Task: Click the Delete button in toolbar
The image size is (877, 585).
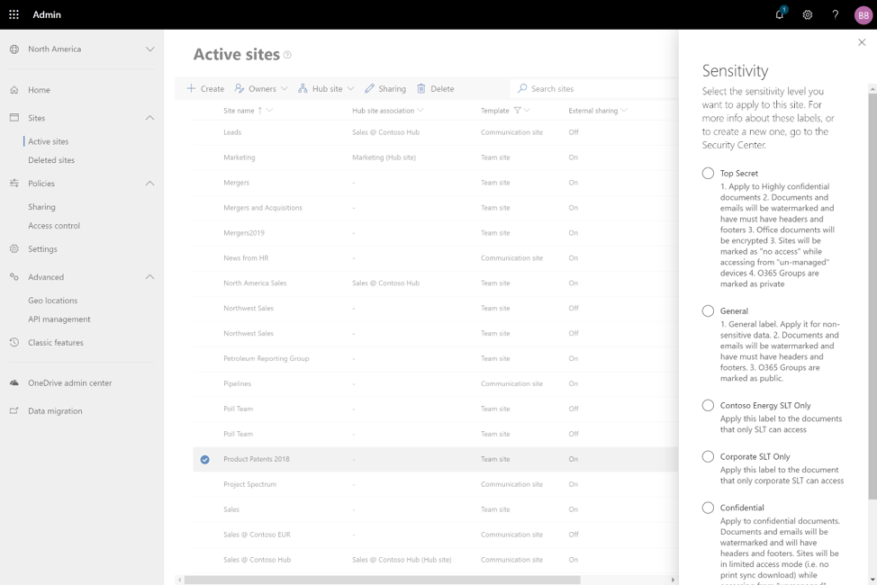Action: (435, 89)
